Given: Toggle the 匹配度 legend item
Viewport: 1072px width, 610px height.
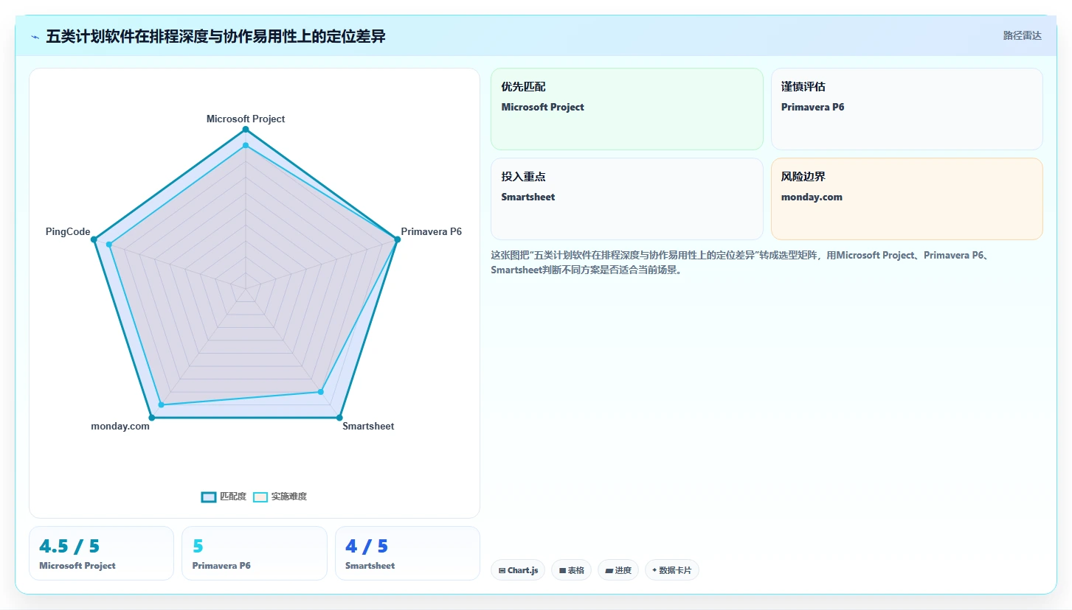Looking at the screenshot, I should point(224,497).
